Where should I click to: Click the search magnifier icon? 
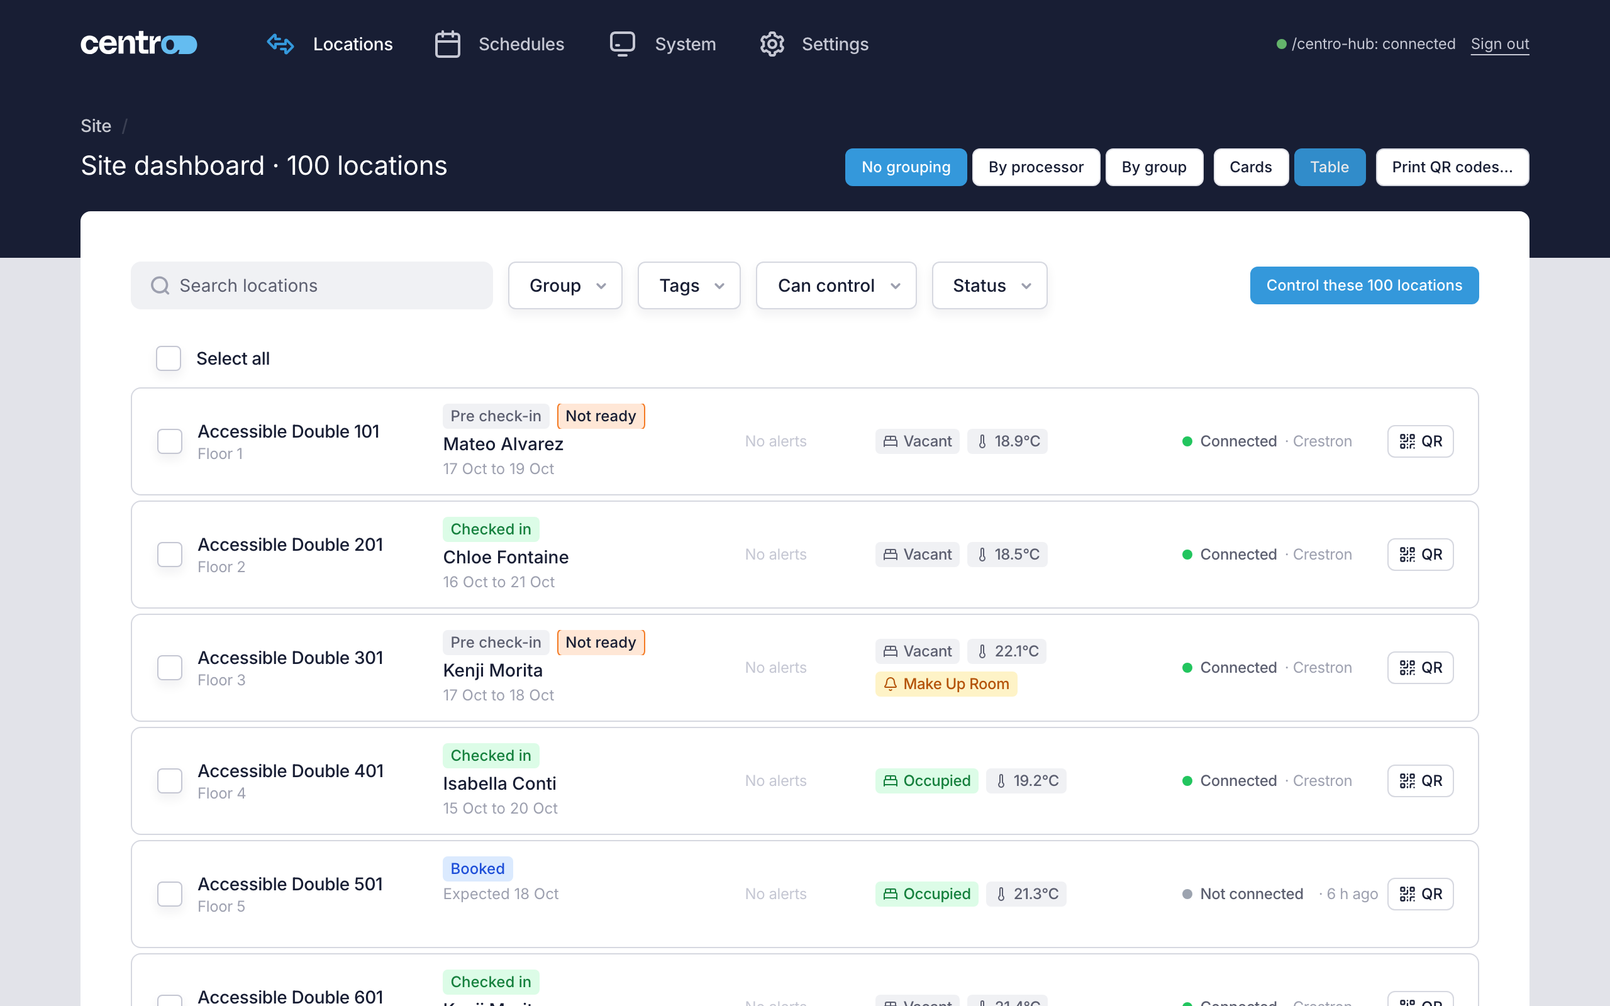coord(160,285)
